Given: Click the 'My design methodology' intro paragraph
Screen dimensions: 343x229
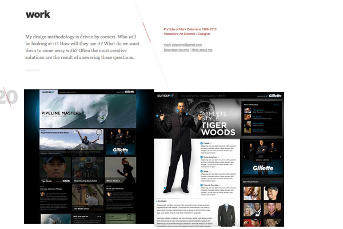Looking at the screenshot, I should 82,47.
